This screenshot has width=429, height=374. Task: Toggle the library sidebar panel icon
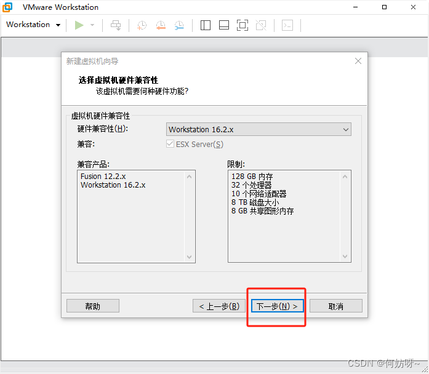pos(206,25)
